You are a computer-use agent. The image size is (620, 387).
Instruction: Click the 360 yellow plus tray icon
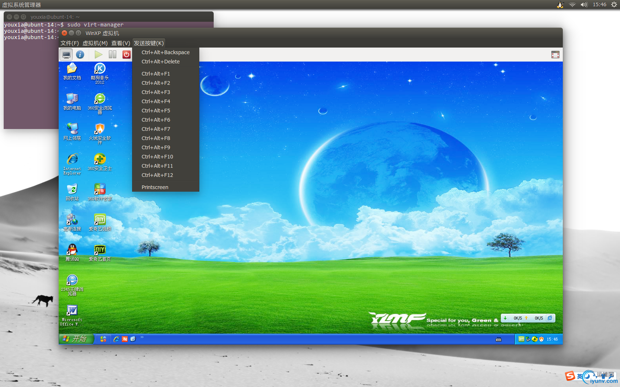pyautogui.click(x=535, y=339)
